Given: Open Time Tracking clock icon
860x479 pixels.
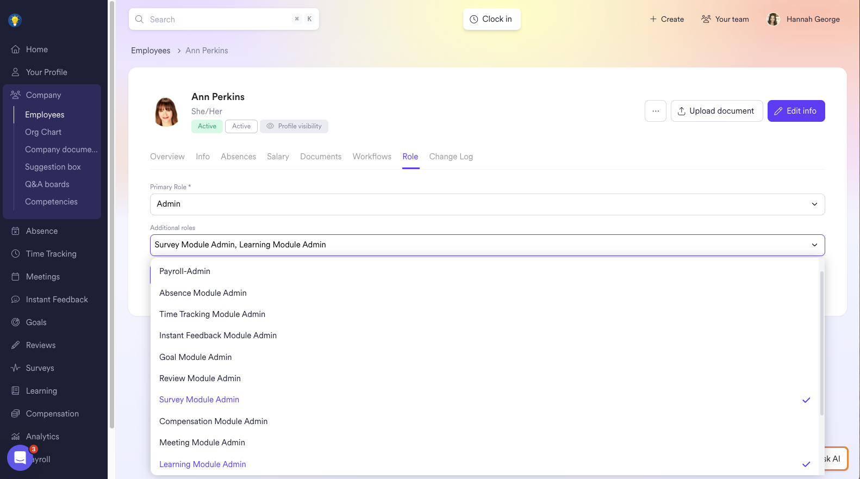Looking at the screenshot, I should tap(15, 254).
